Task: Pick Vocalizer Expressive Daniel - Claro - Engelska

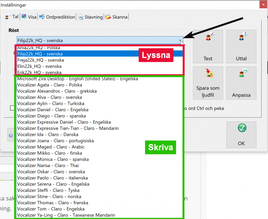Action: 99,122
